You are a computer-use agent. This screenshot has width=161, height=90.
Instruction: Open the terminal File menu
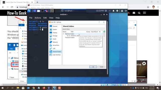(31, 18)
